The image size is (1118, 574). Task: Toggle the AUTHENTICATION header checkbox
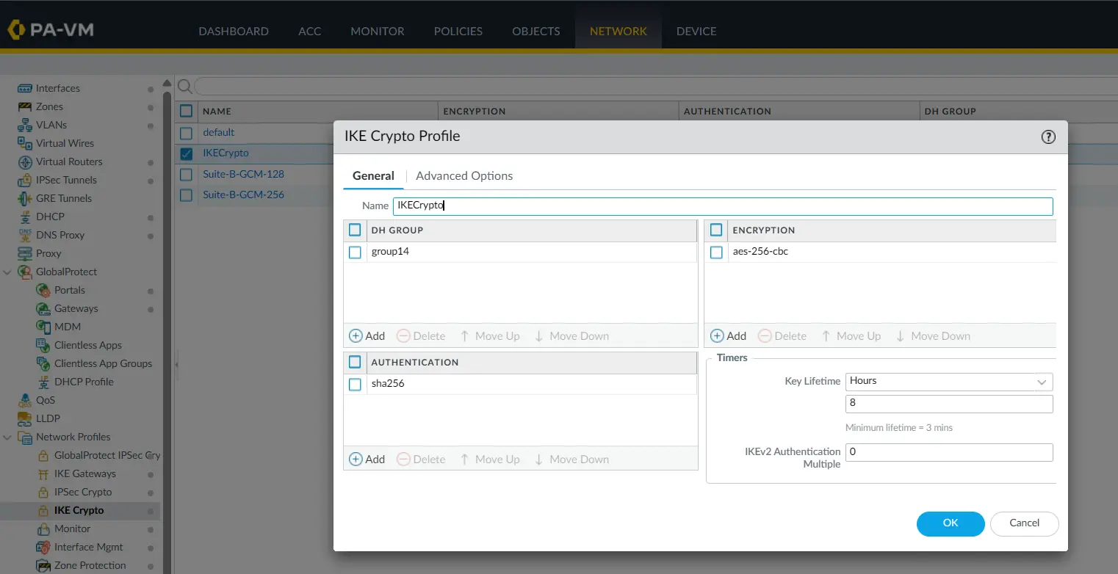[x=355, y=362]
